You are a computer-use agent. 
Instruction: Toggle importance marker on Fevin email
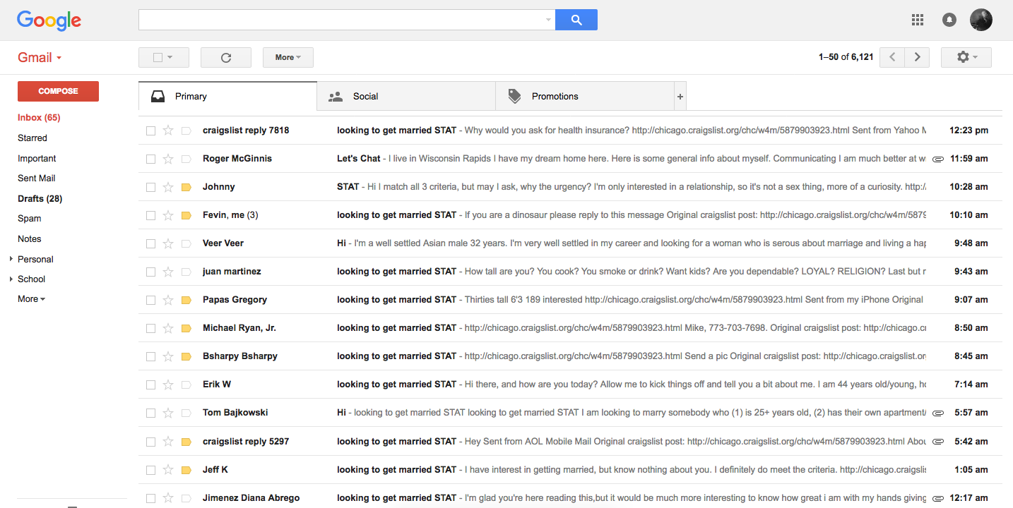[186, 215]
